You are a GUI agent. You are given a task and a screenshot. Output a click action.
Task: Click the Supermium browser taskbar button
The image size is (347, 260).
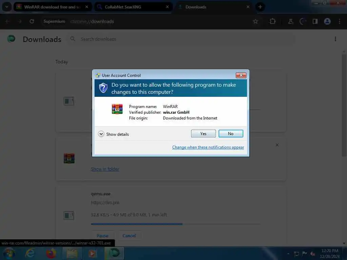coord(114,253)
